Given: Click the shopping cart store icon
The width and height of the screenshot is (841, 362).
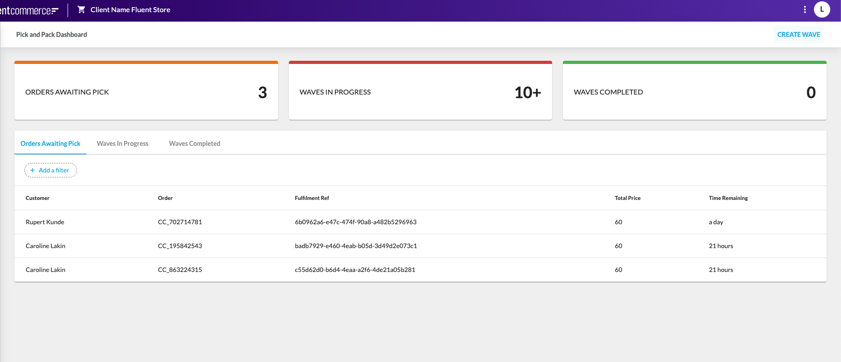Looking at the screenshot, I should pyautogui.click(x=81, y=9).
